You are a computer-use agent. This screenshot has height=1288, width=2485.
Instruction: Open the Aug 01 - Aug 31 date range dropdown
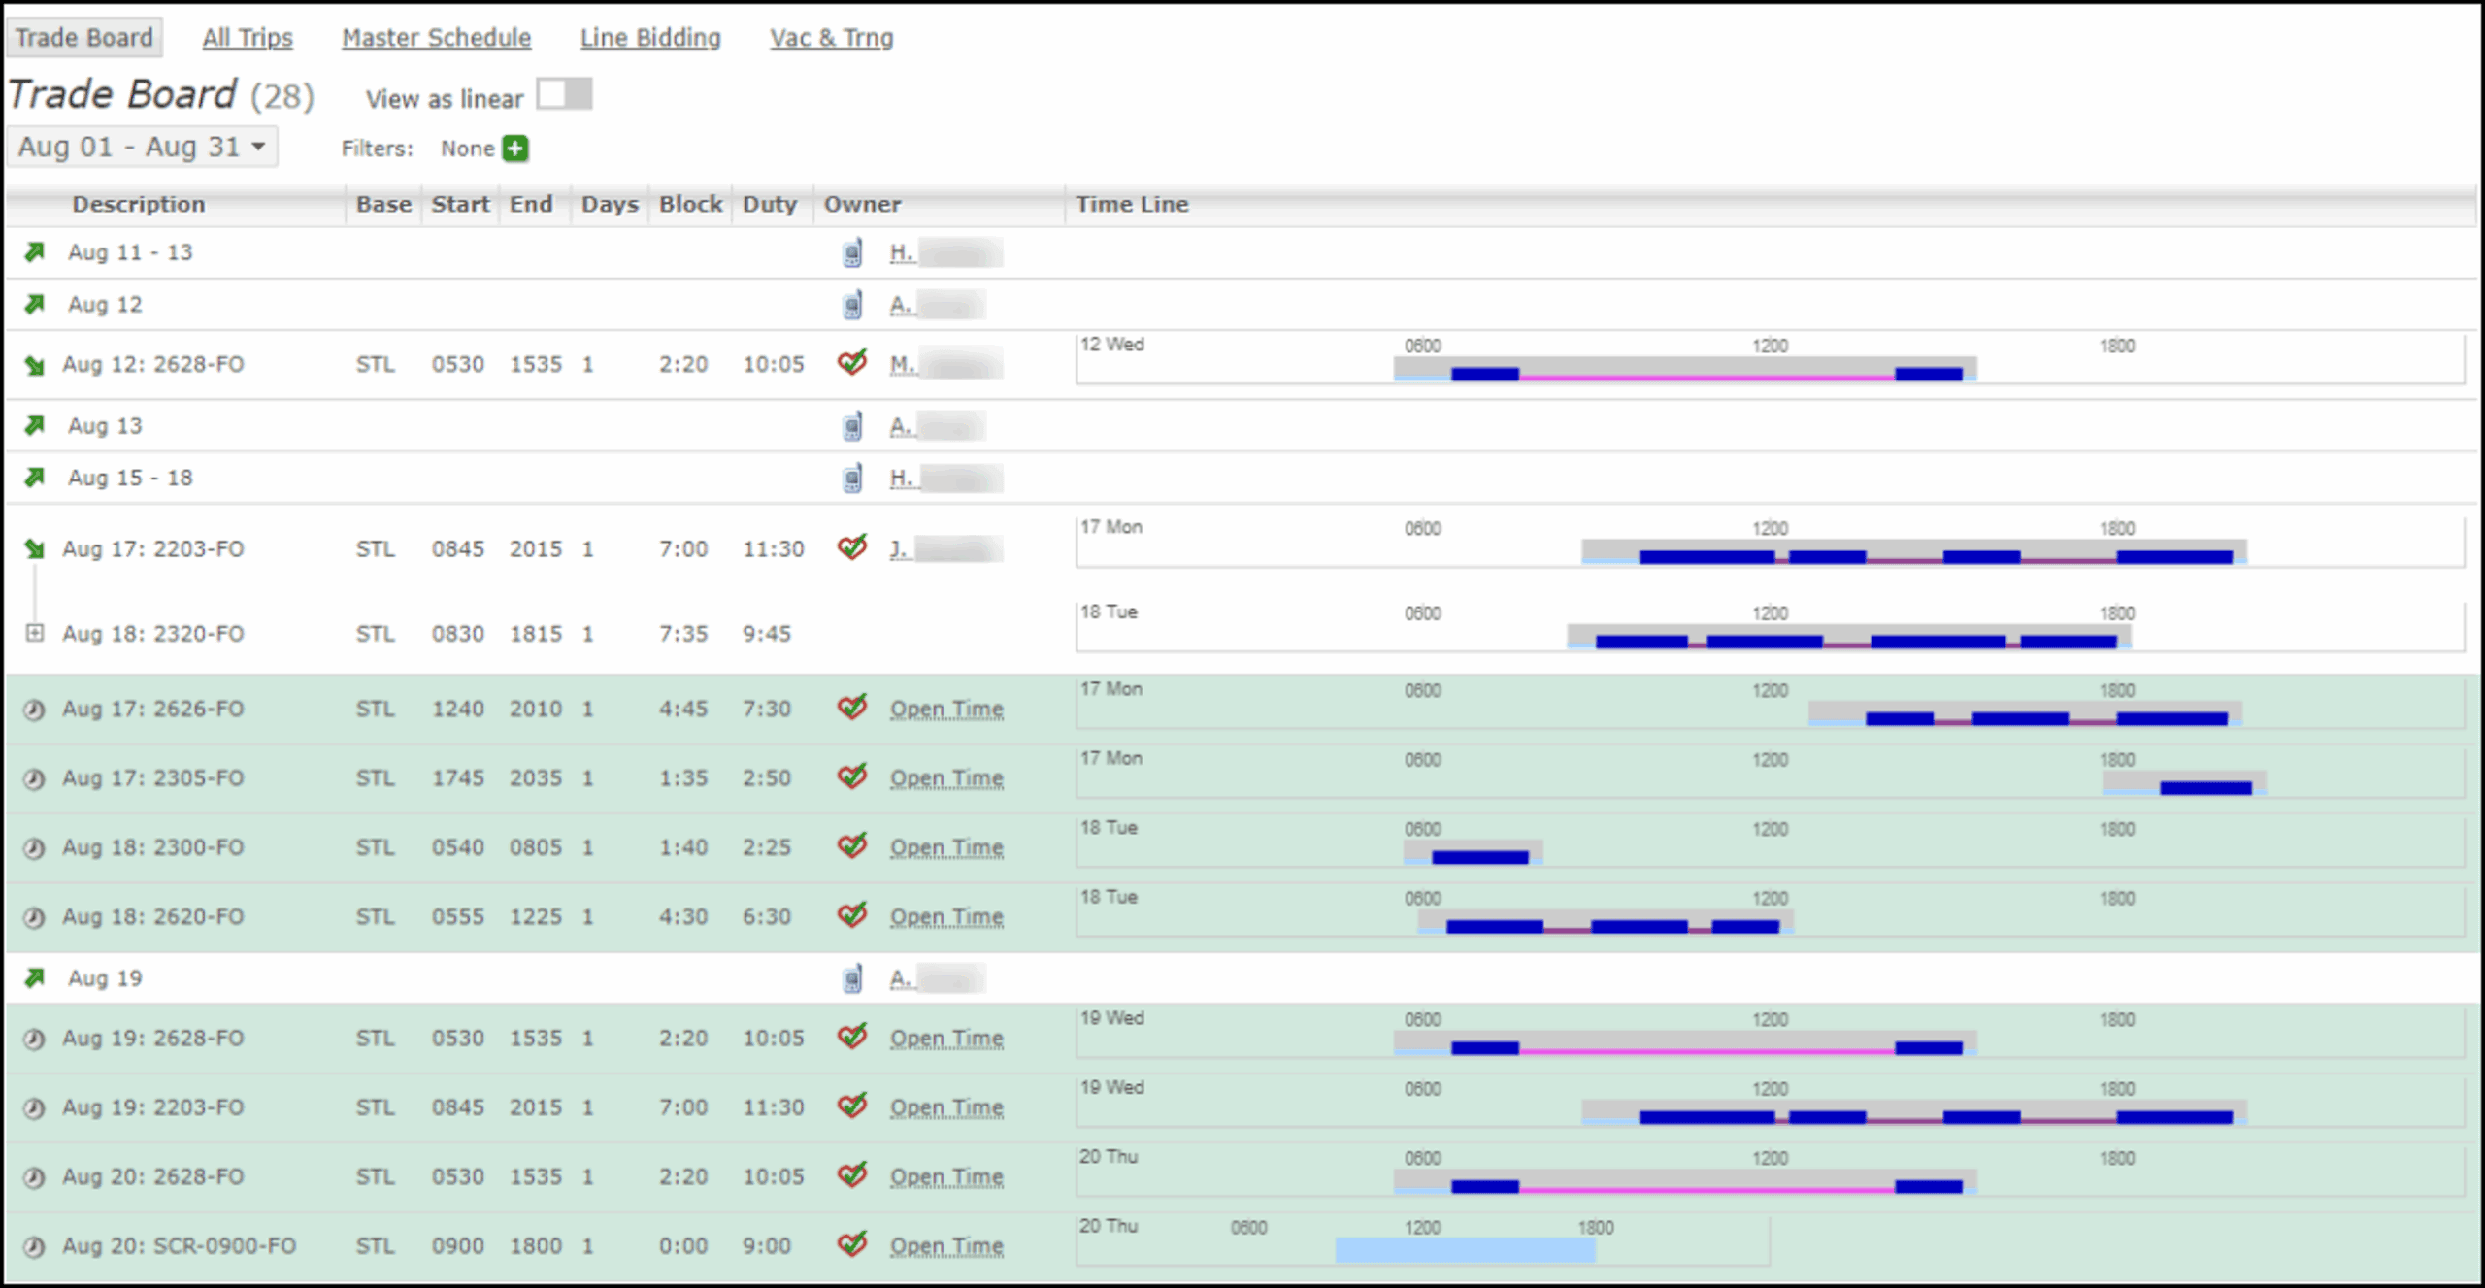pyautogui.click(x=142, y=146)
